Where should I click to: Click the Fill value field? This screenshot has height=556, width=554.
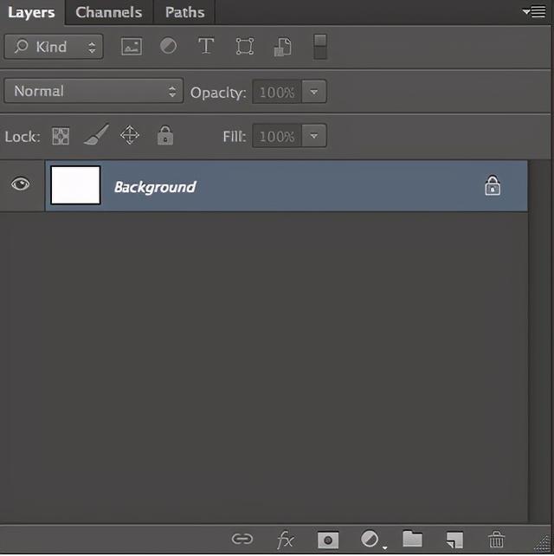277,136
